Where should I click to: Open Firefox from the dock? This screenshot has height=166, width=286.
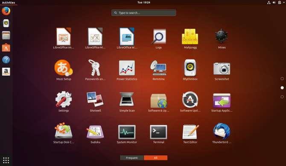click(x=6, y=11)
